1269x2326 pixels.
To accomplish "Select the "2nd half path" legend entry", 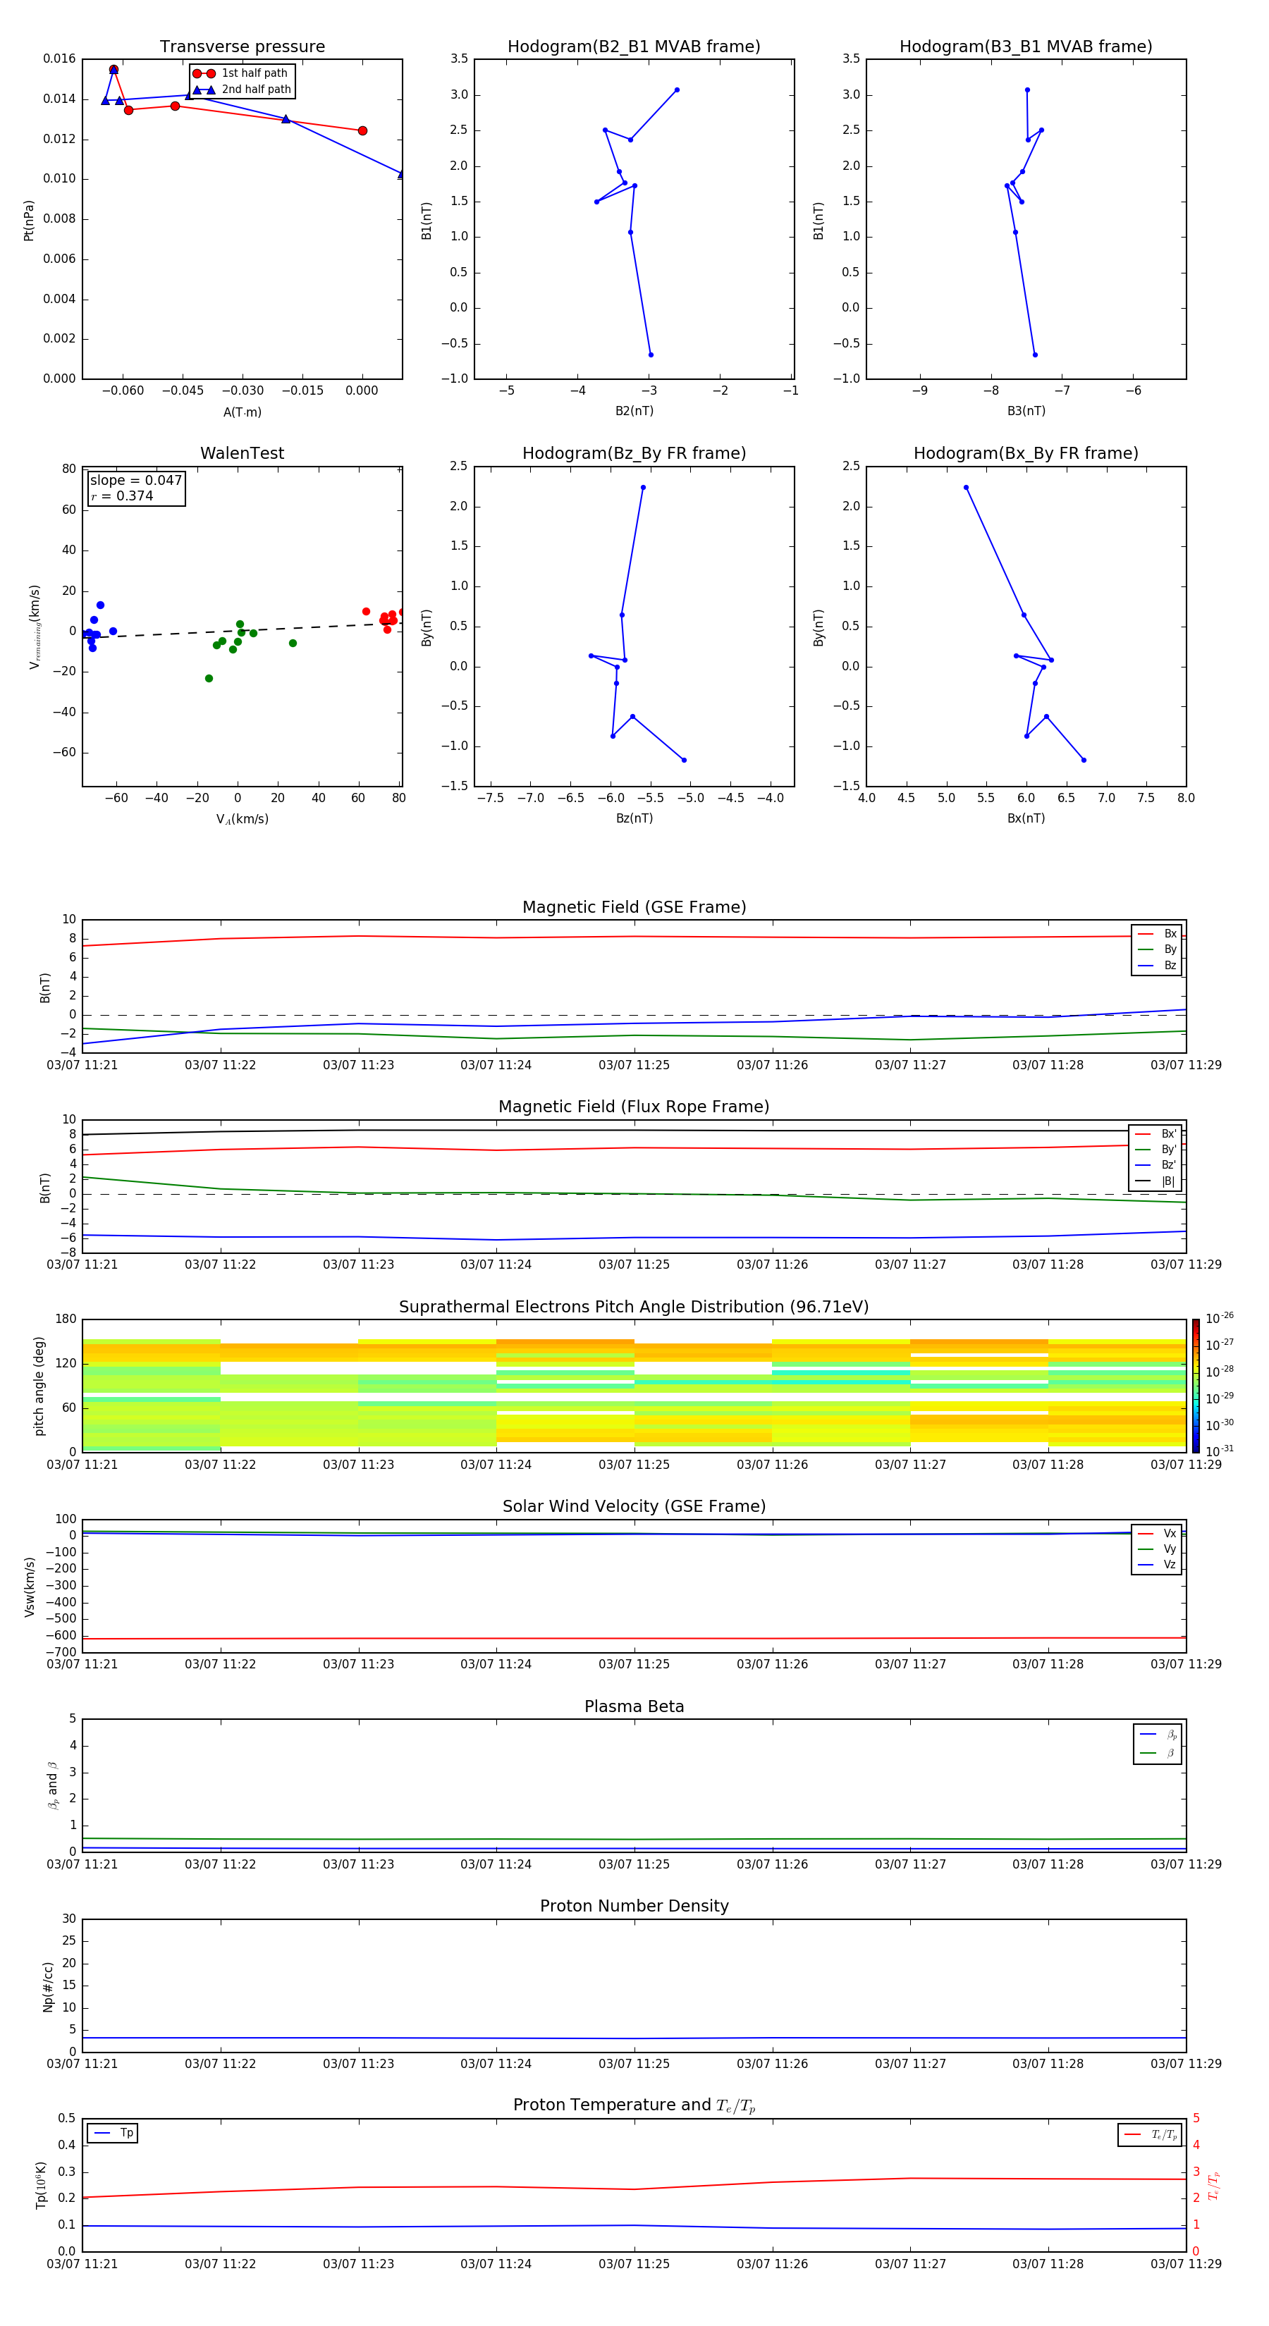I will click(243, 90).
